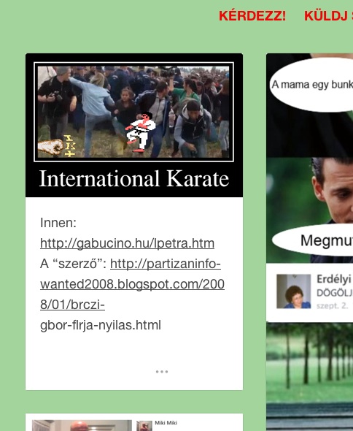
Task: Open the KÉRDEZZ! menu link
Action: point(252,15)
